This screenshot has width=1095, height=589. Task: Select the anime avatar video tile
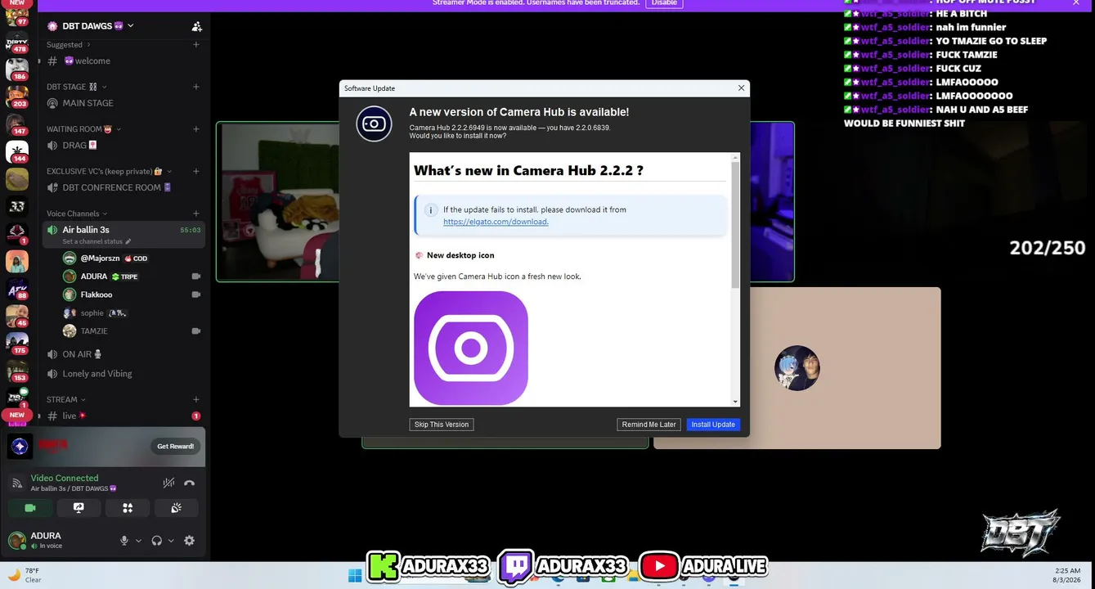797,368
